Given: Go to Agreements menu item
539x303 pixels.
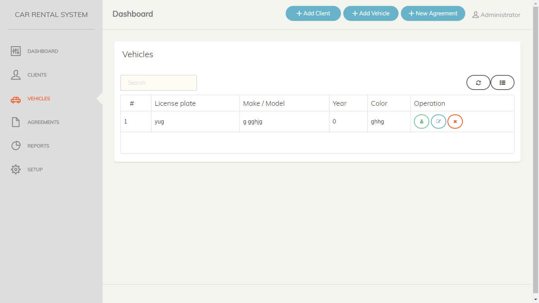Looking at the screenshot, I should coord(43,122).
